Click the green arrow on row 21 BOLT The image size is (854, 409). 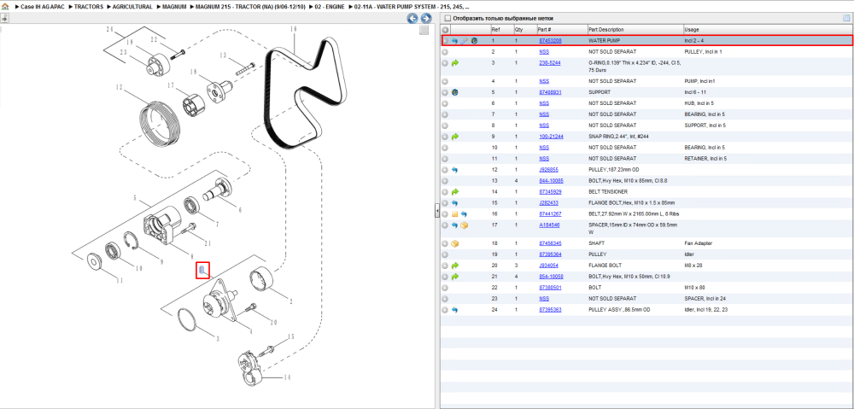(455, 277)
